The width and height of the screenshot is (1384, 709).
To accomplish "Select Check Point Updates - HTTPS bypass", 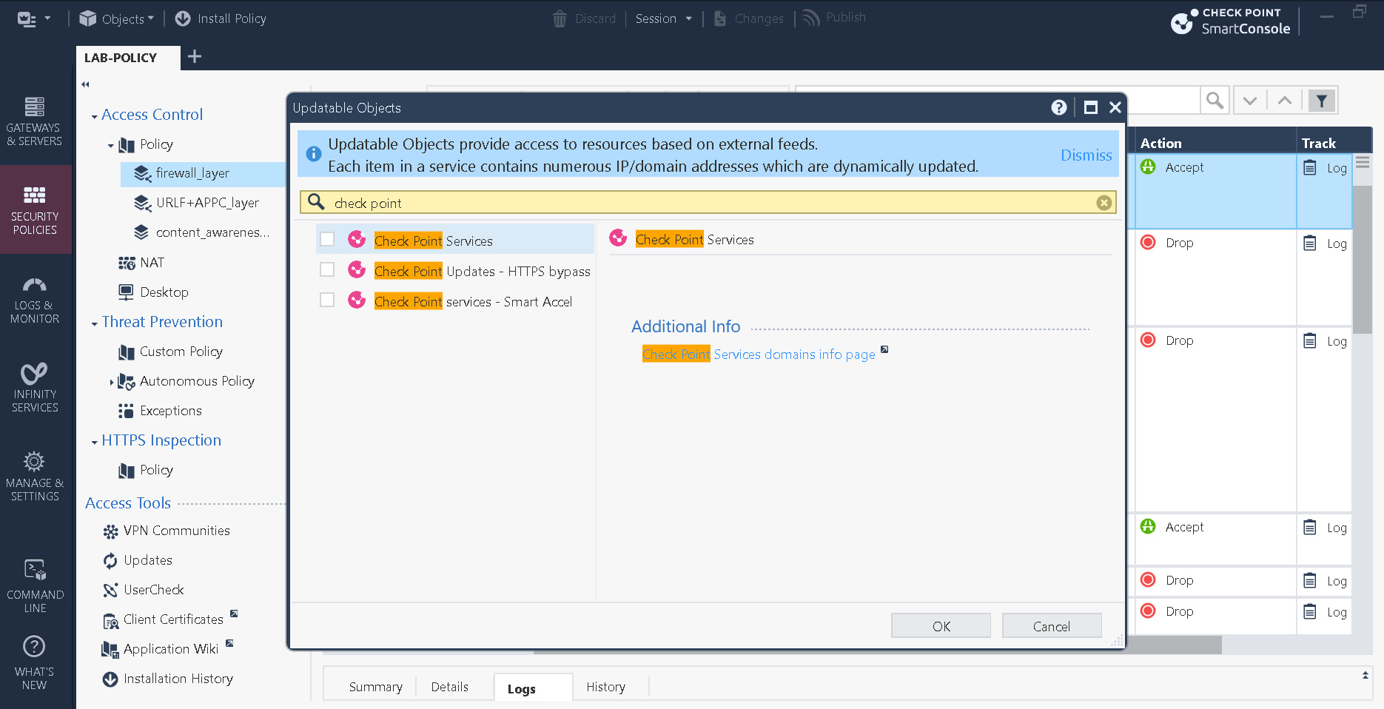I will coord(327,269).
